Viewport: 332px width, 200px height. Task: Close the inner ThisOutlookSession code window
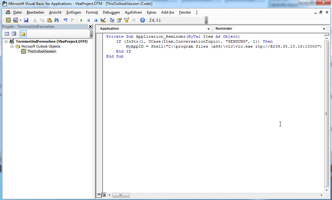click(327, 12)
